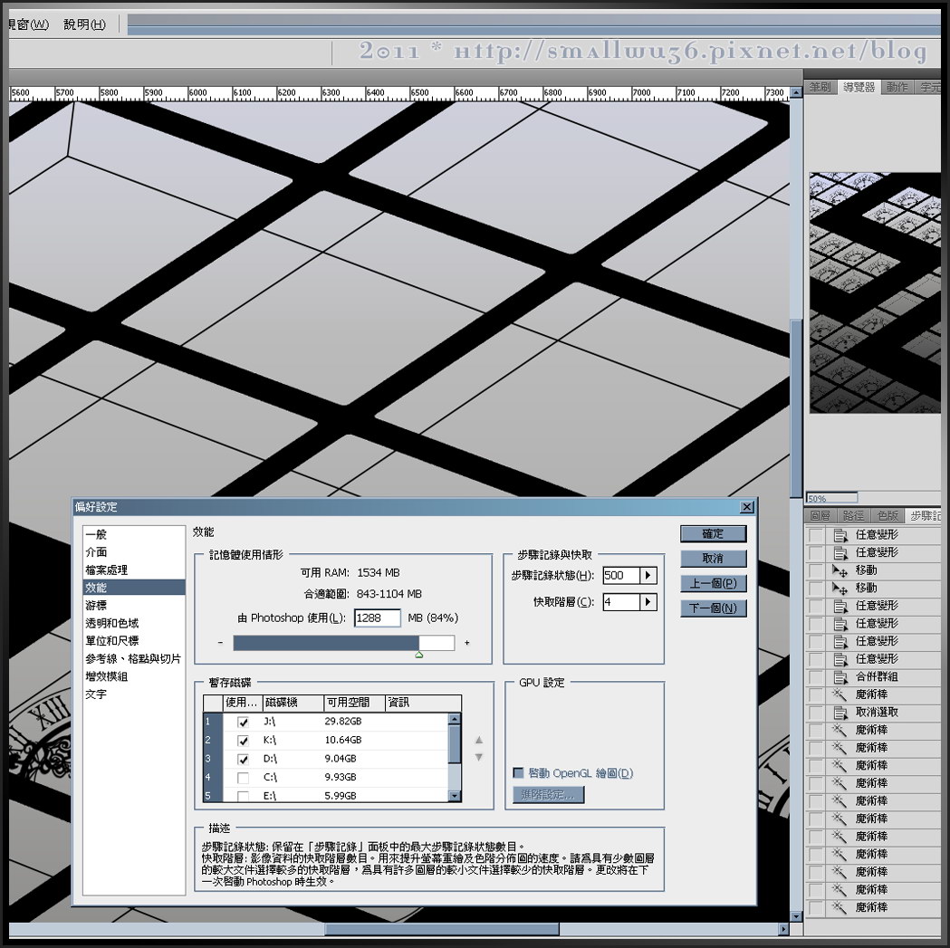
Task: Open the 快取階層 value arrow popup
Action: click(x=648, y=602)
